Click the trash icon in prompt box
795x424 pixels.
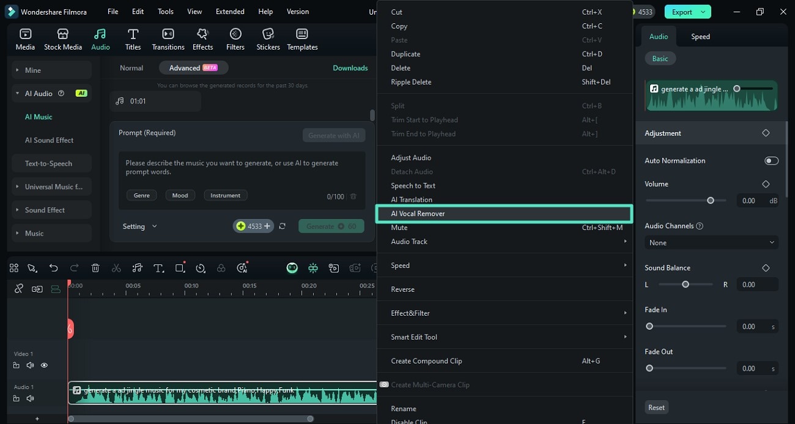tap(353, 196)
